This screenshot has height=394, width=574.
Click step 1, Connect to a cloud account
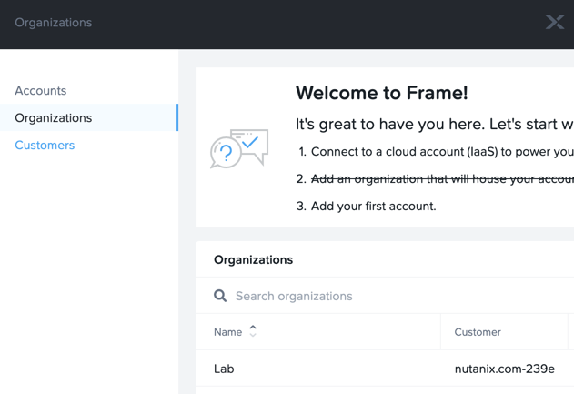[x=435, y=152]
